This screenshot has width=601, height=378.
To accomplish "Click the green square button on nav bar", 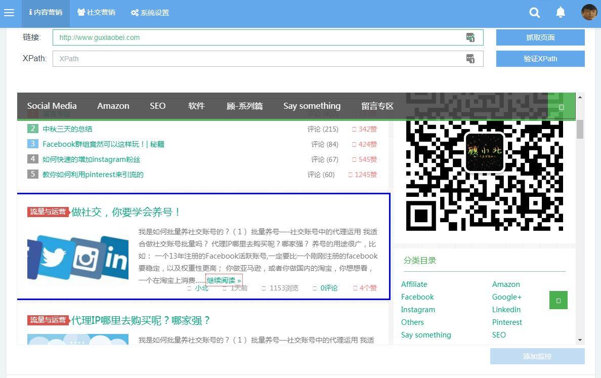I will coord(562,107).
